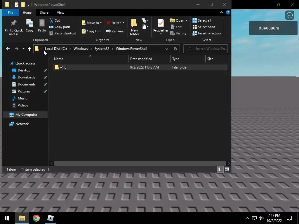
Task: Open the Copy to dropdown
Action: point(91,31)
